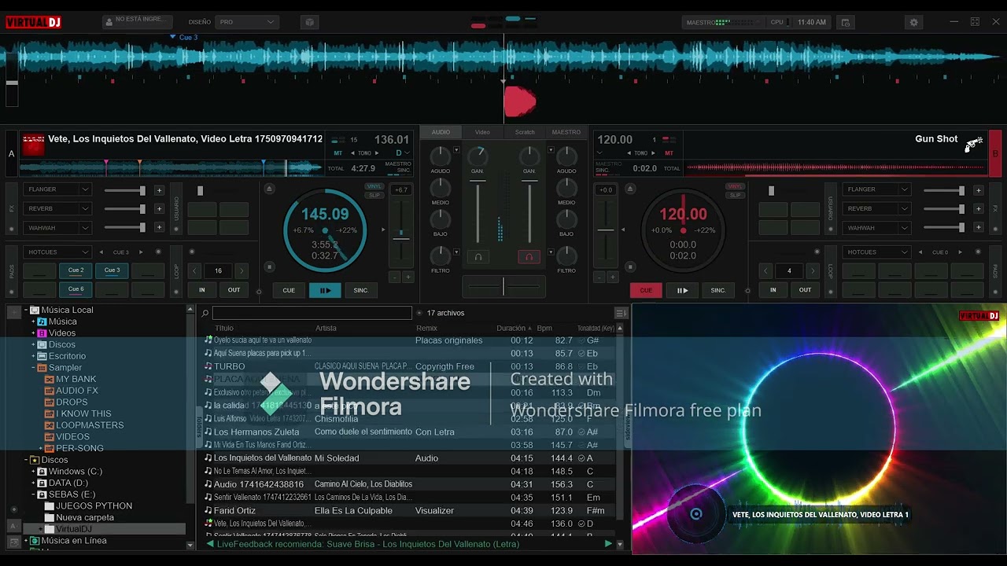Viewport: 1007px width, 566px height.
Task: Trigger the Cue 2 hotcue pad
Action: pyautogui.click(x=76, y=270)
